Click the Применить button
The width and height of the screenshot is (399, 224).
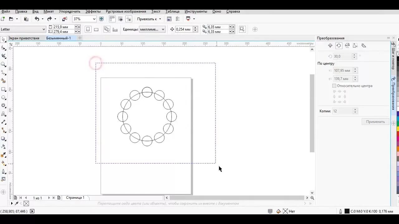375,122
